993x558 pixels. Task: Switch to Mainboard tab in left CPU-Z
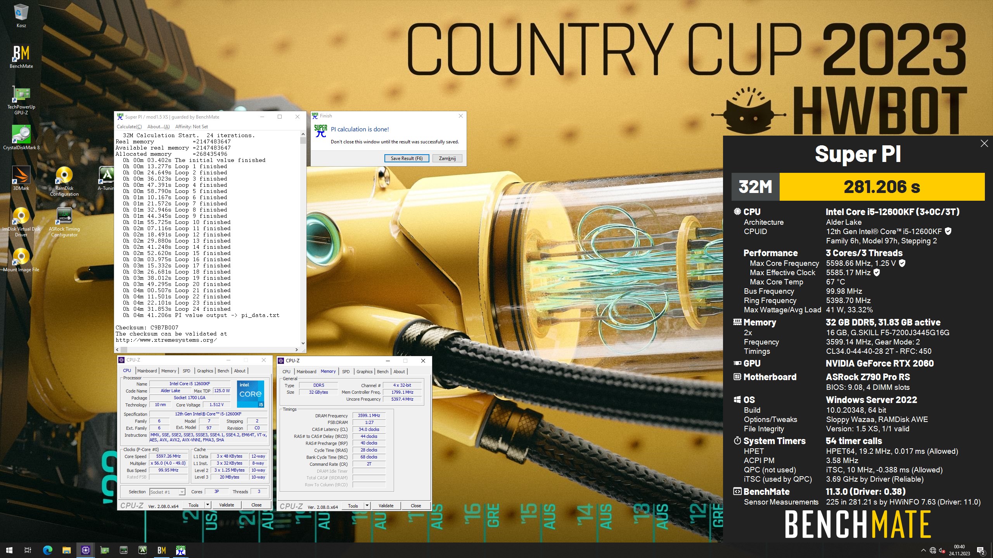pos(147,371)
